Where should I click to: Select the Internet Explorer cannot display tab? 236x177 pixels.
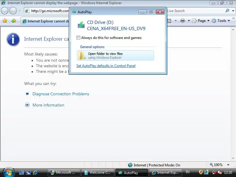pyautogui.click(x=45, y=21)
